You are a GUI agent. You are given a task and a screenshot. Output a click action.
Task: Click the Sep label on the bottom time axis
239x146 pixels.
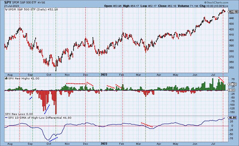(30, 144)
